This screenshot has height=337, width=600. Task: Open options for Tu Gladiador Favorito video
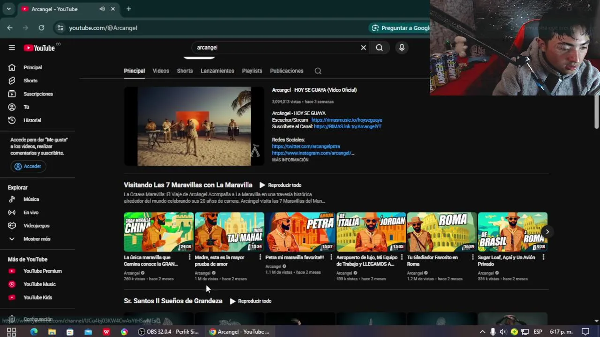pos(472,257)
